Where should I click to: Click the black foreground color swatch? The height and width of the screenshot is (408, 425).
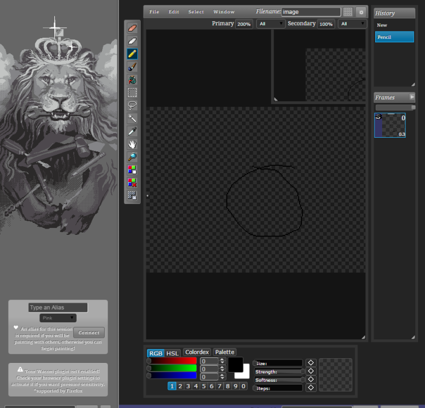[236, 364]
